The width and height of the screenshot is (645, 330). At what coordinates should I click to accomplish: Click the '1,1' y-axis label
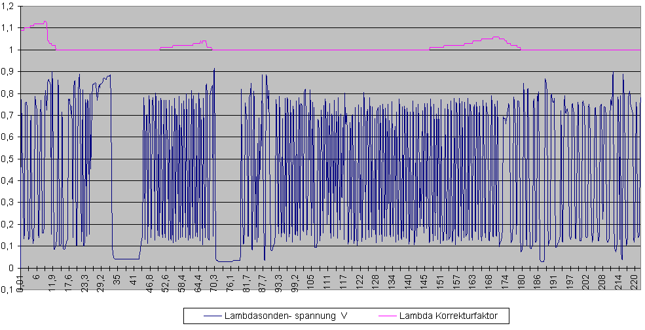[x=9, y=28]
